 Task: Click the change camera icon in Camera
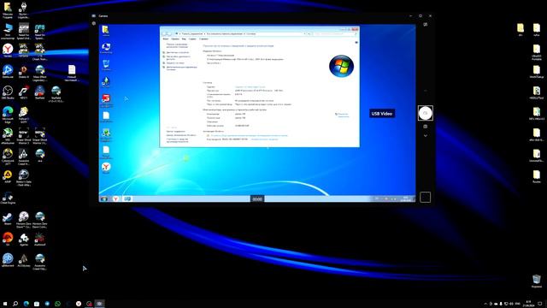426,25
